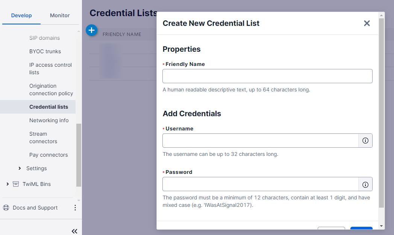Click the blue plus add credential list icon
394x235 pixels.
91,30
